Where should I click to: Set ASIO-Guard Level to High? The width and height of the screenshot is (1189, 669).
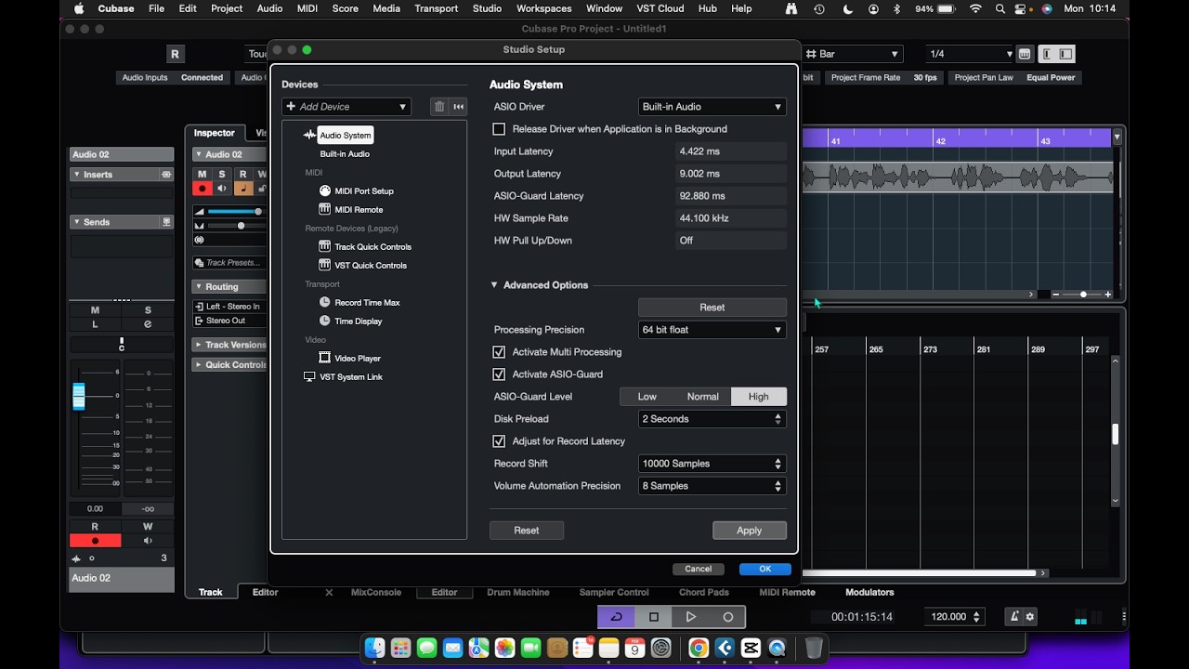[x=759, y=397]
